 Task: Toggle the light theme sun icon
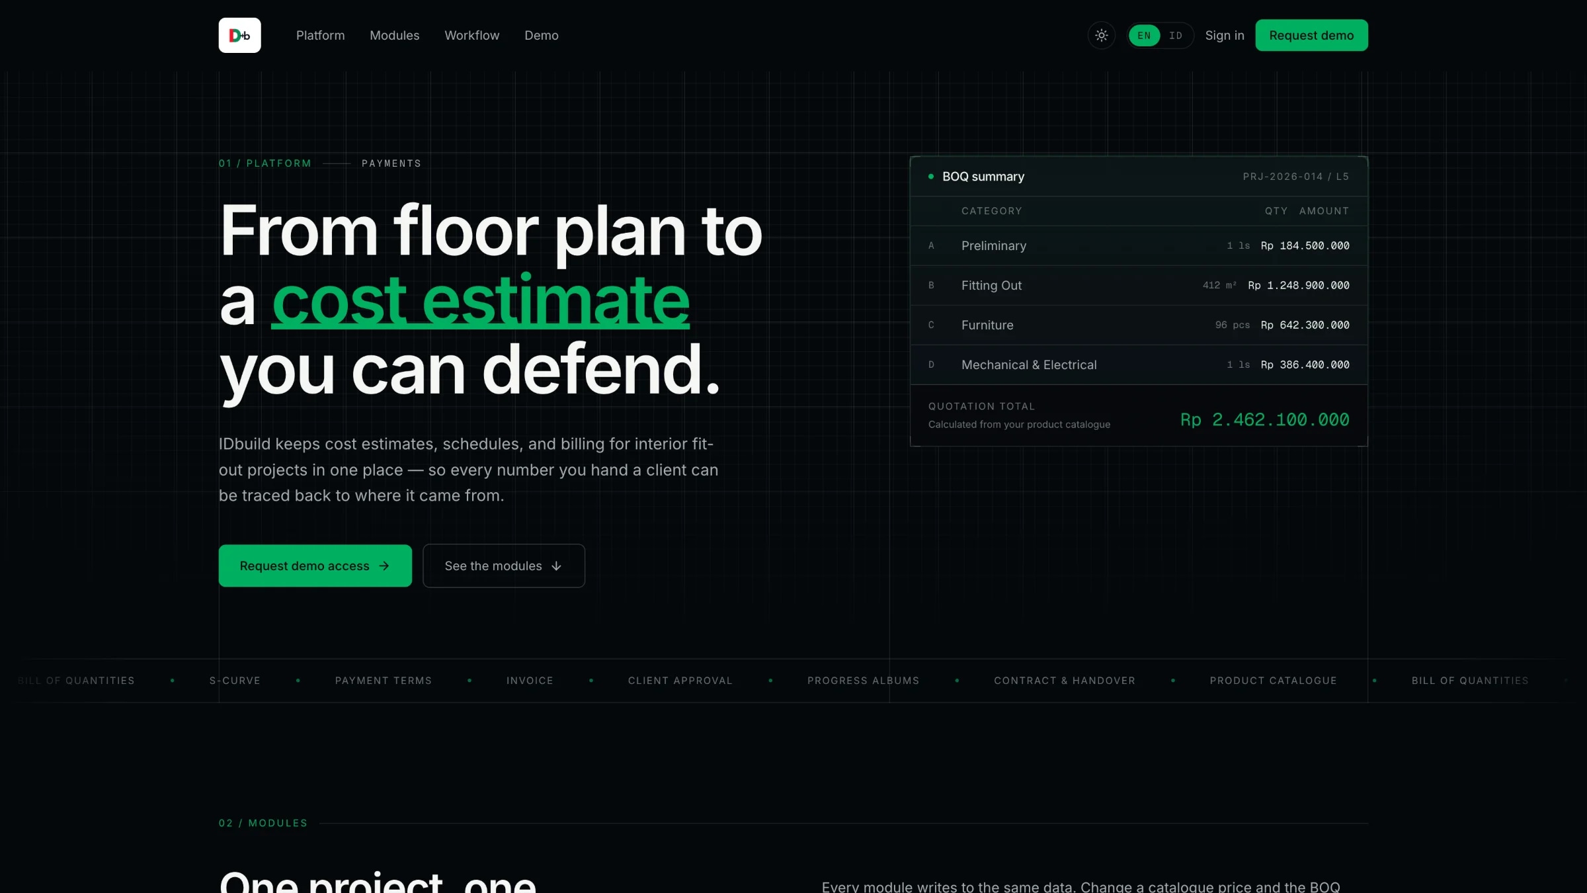[1101, 35]
